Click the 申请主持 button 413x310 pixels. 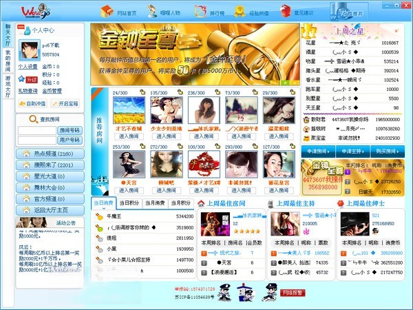353,152
